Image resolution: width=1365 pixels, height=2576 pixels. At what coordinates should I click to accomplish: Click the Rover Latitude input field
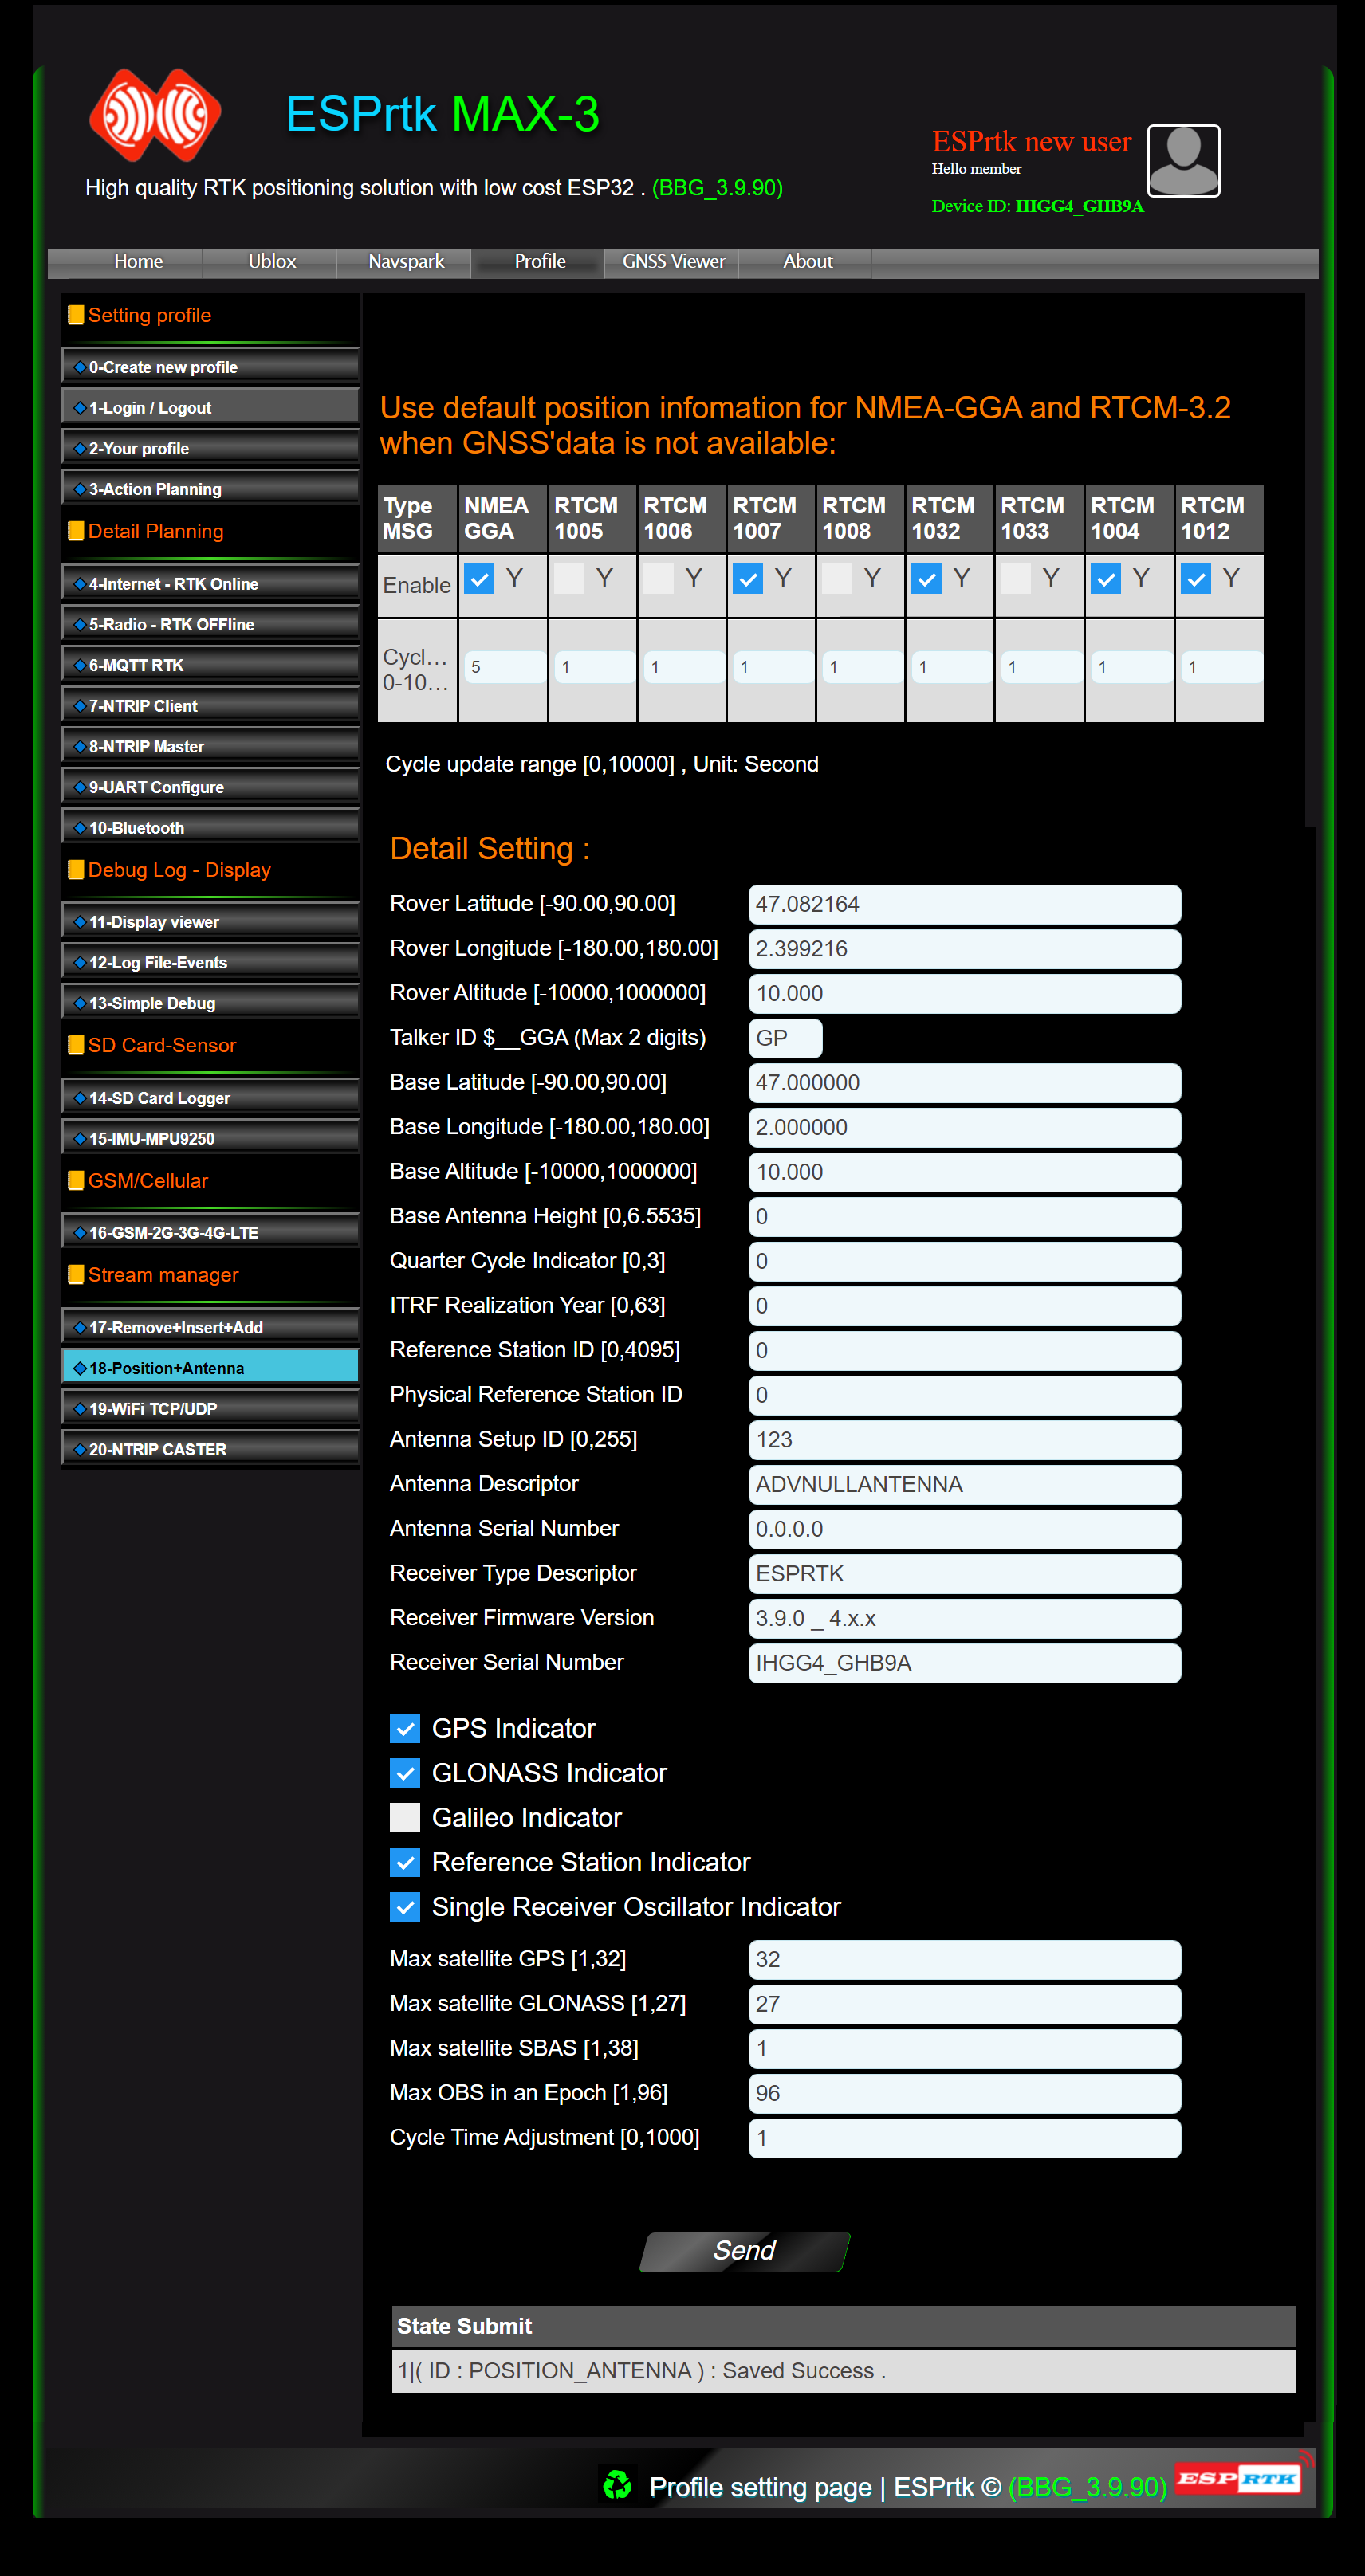click(x=964, y=905)
